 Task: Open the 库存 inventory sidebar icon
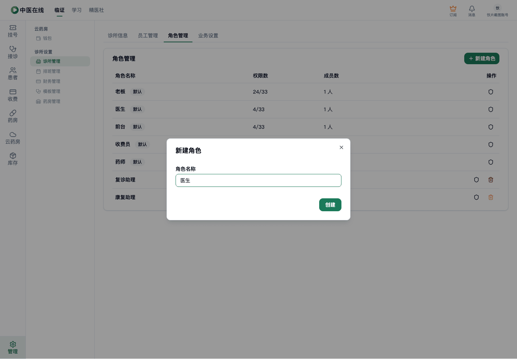(13, 159)
